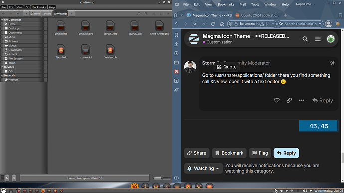Click Flag topic button
This screenshot has height=193, width=344.
260,153
